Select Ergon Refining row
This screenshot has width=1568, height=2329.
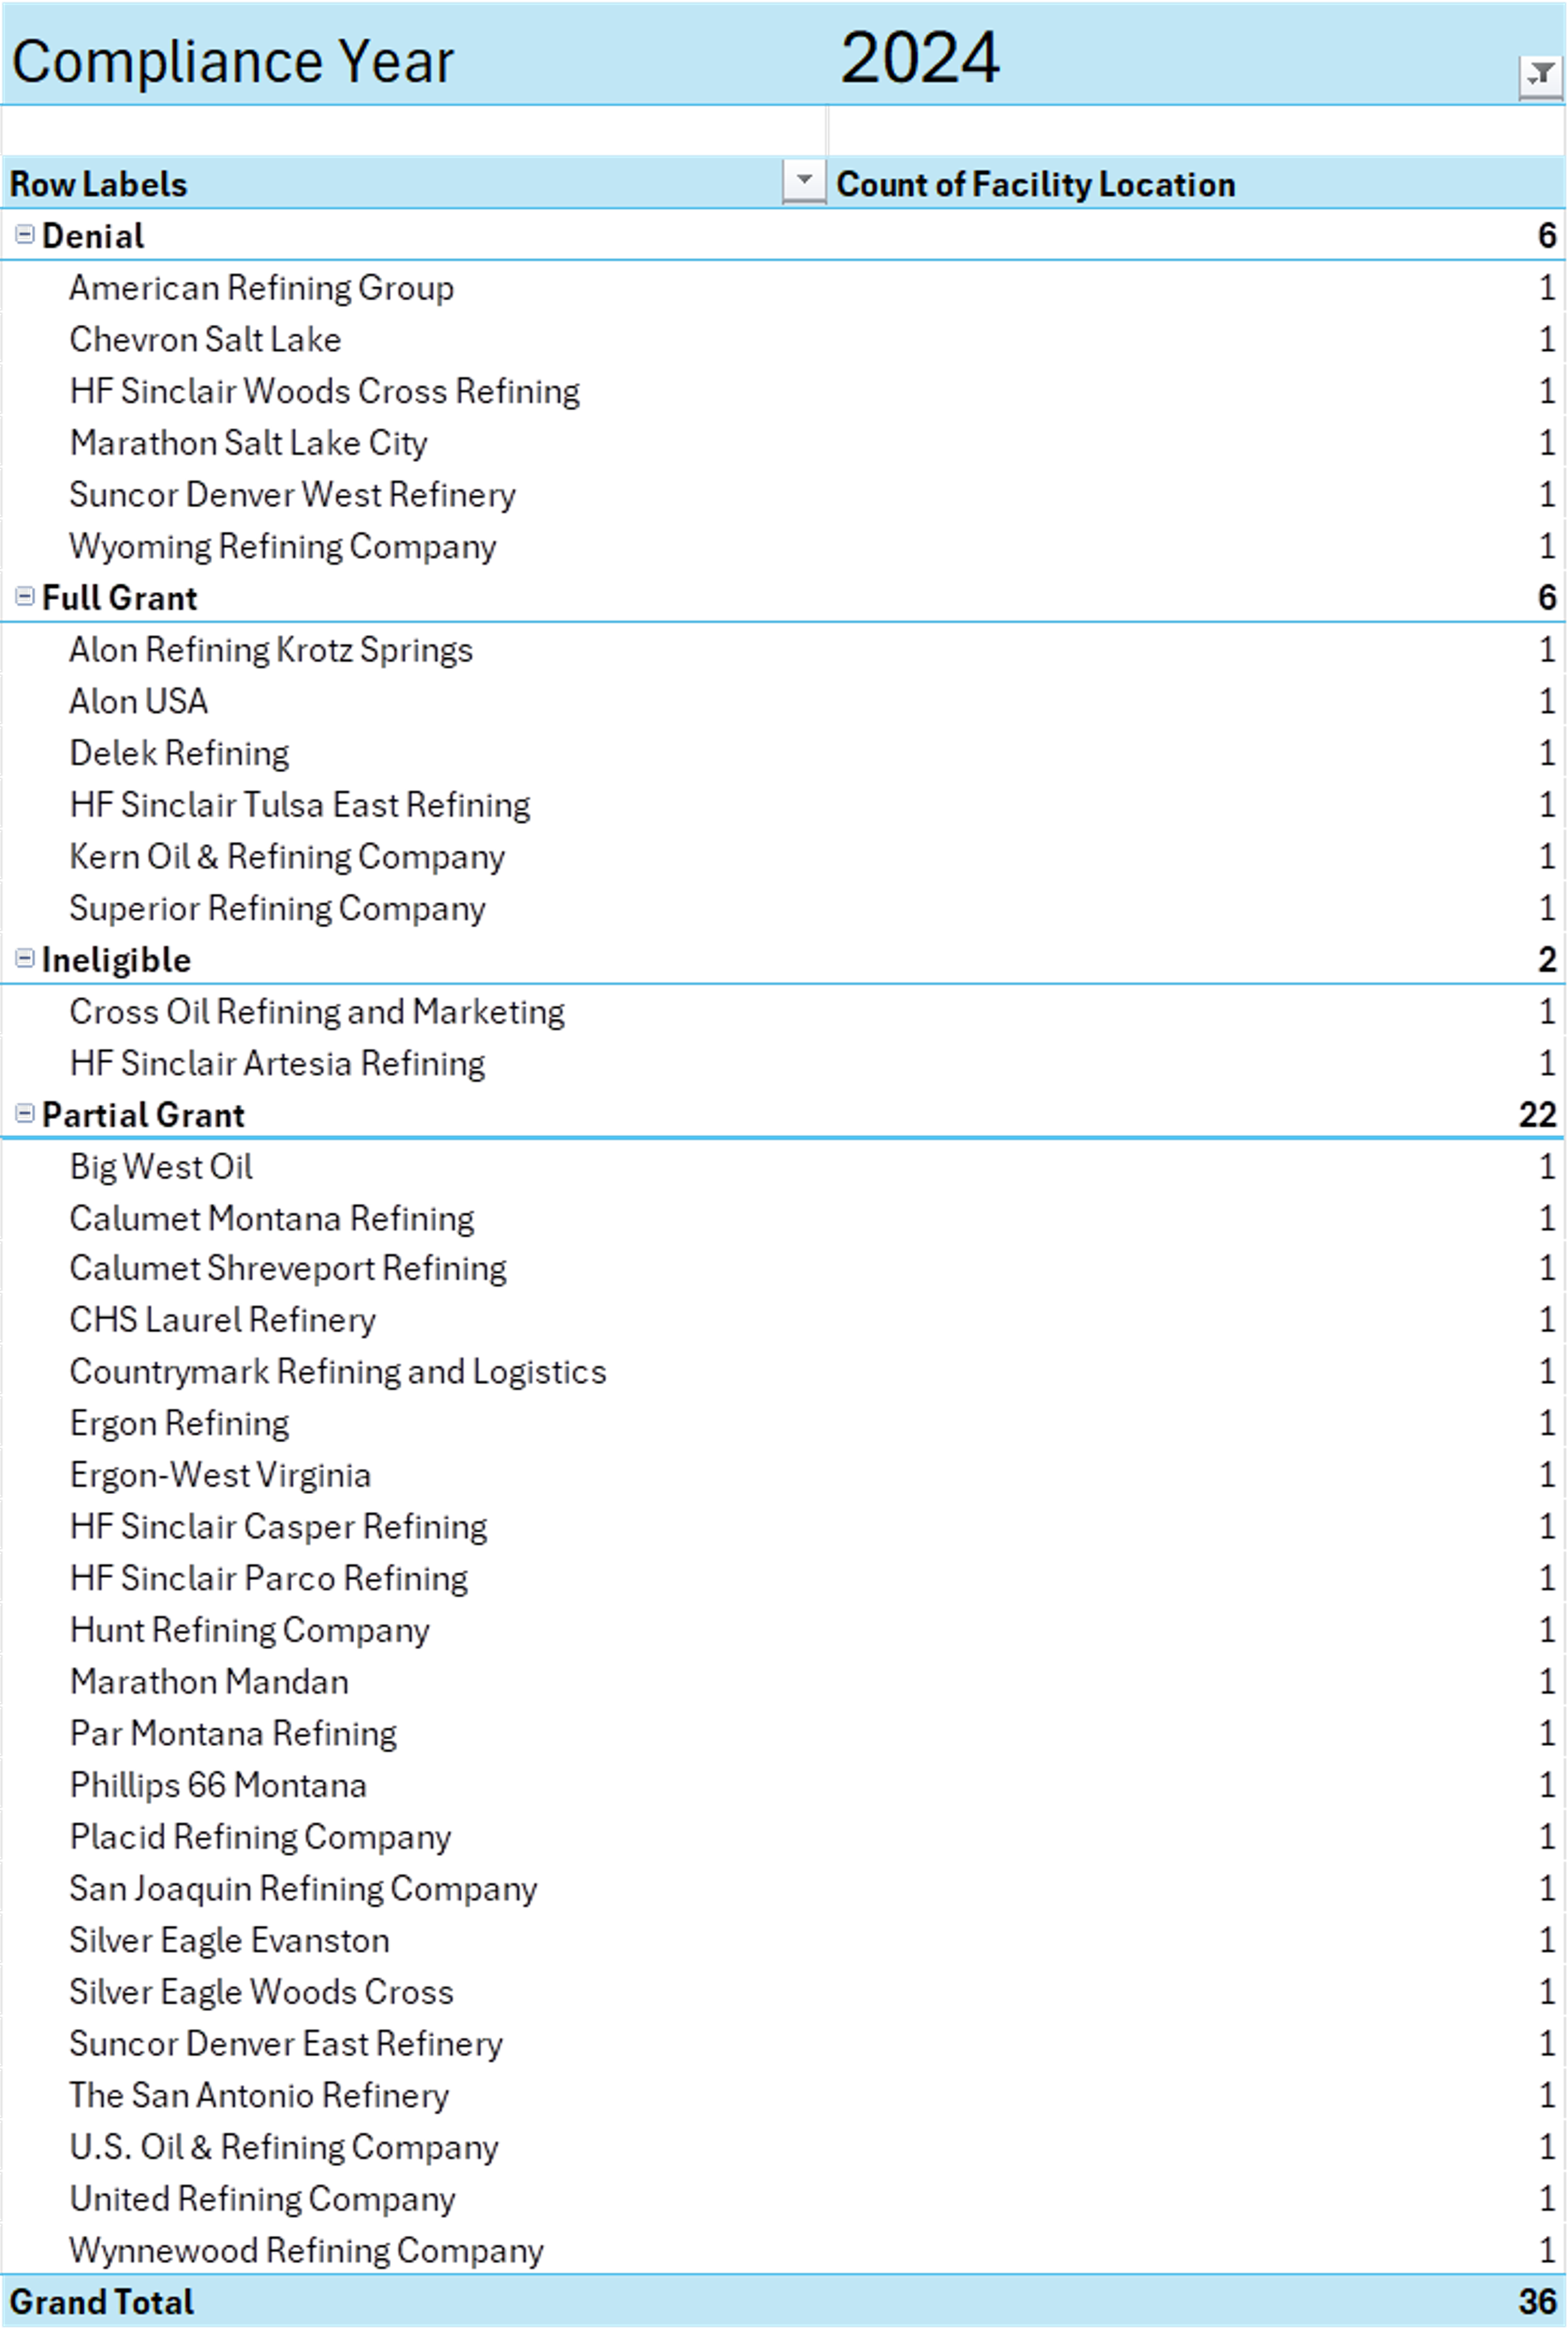pyautogui.click(x=783, y=1423)
